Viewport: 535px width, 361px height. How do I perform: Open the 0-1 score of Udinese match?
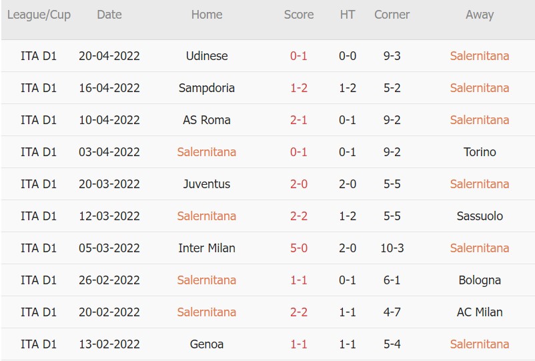point(299,56)
